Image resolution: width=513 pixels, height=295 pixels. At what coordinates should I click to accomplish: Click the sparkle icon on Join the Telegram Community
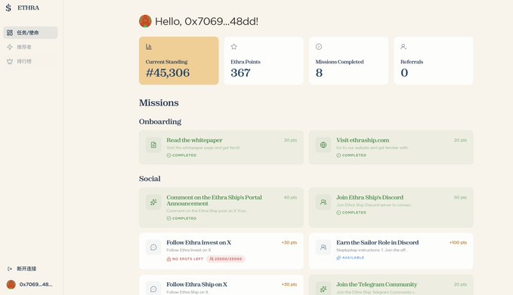point(323,289)
